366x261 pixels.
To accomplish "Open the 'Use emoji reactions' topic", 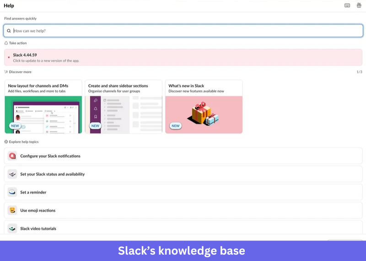I will click(x=183, y=210).
